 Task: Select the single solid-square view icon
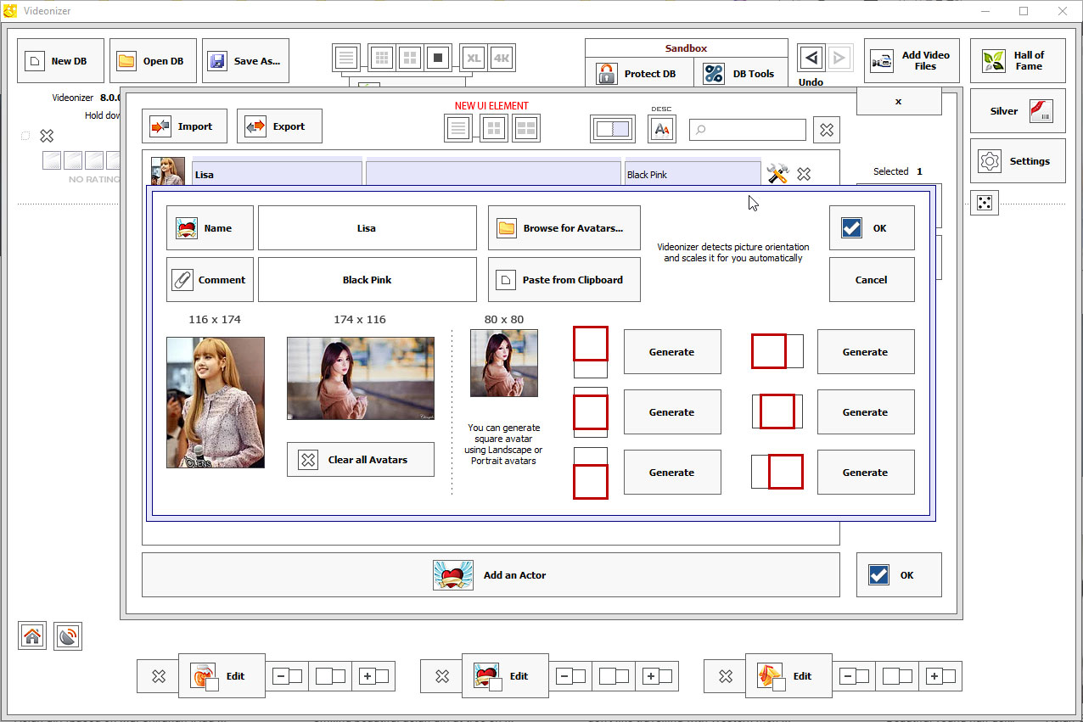point(438,58)
